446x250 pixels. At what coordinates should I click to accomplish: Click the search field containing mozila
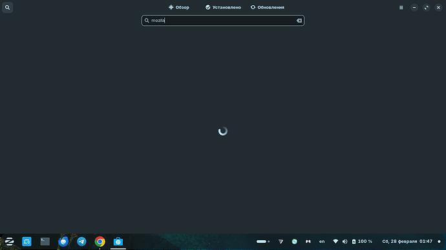(x=223, y=21)
